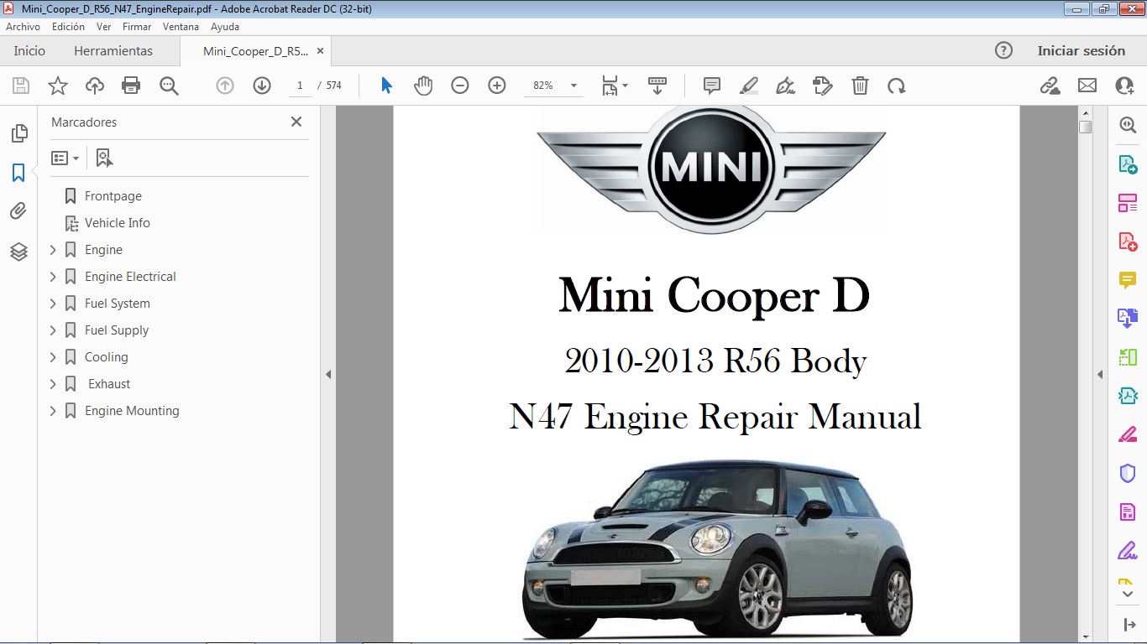This screenshot has width=1147, height=644.
Task: Add a Sticky Note comment
Action: [711, 85]
